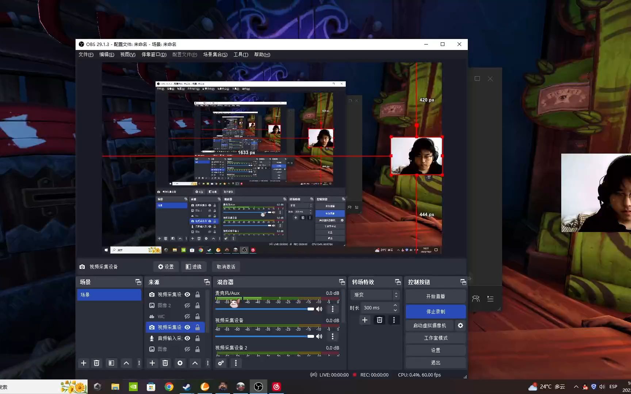Pop out the 转场特效 dock panel
This screenshot has width=631, height=394.
[398, 282]
